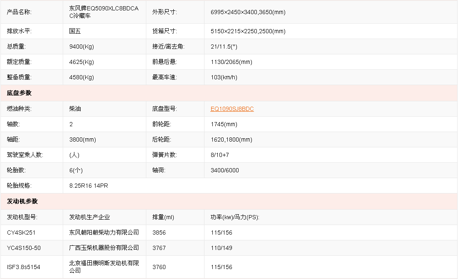Image resolution: width=458 pixels, height=279 pixels.
Task: Click the 底盘型号 label
Action: 165,109
